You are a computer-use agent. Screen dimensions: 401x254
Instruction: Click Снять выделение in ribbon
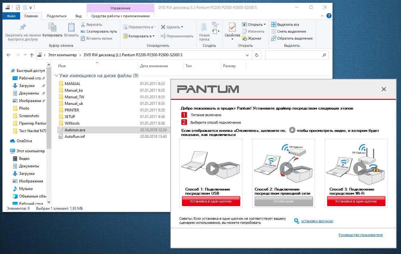point(288,31)
